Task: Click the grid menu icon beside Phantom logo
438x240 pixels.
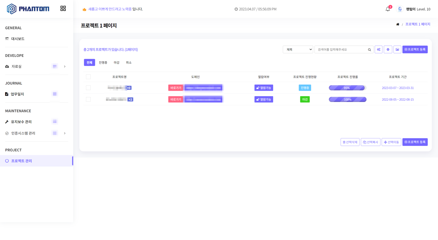Action: [63, 8]
